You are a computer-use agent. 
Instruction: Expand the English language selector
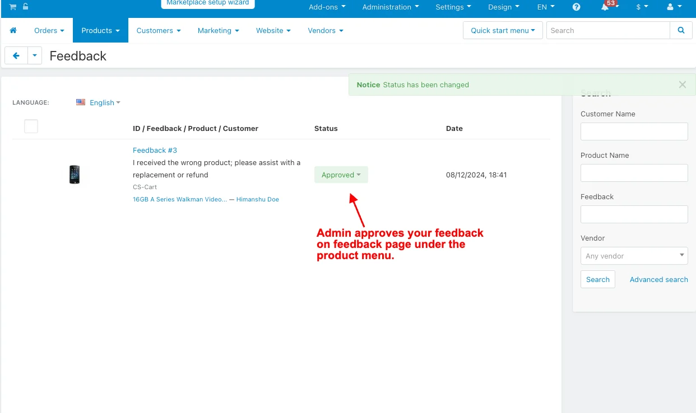click(99, 102)
